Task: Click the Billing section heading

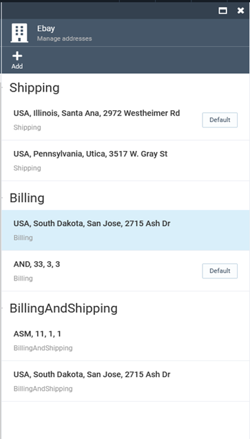Action: coord(27,198)
